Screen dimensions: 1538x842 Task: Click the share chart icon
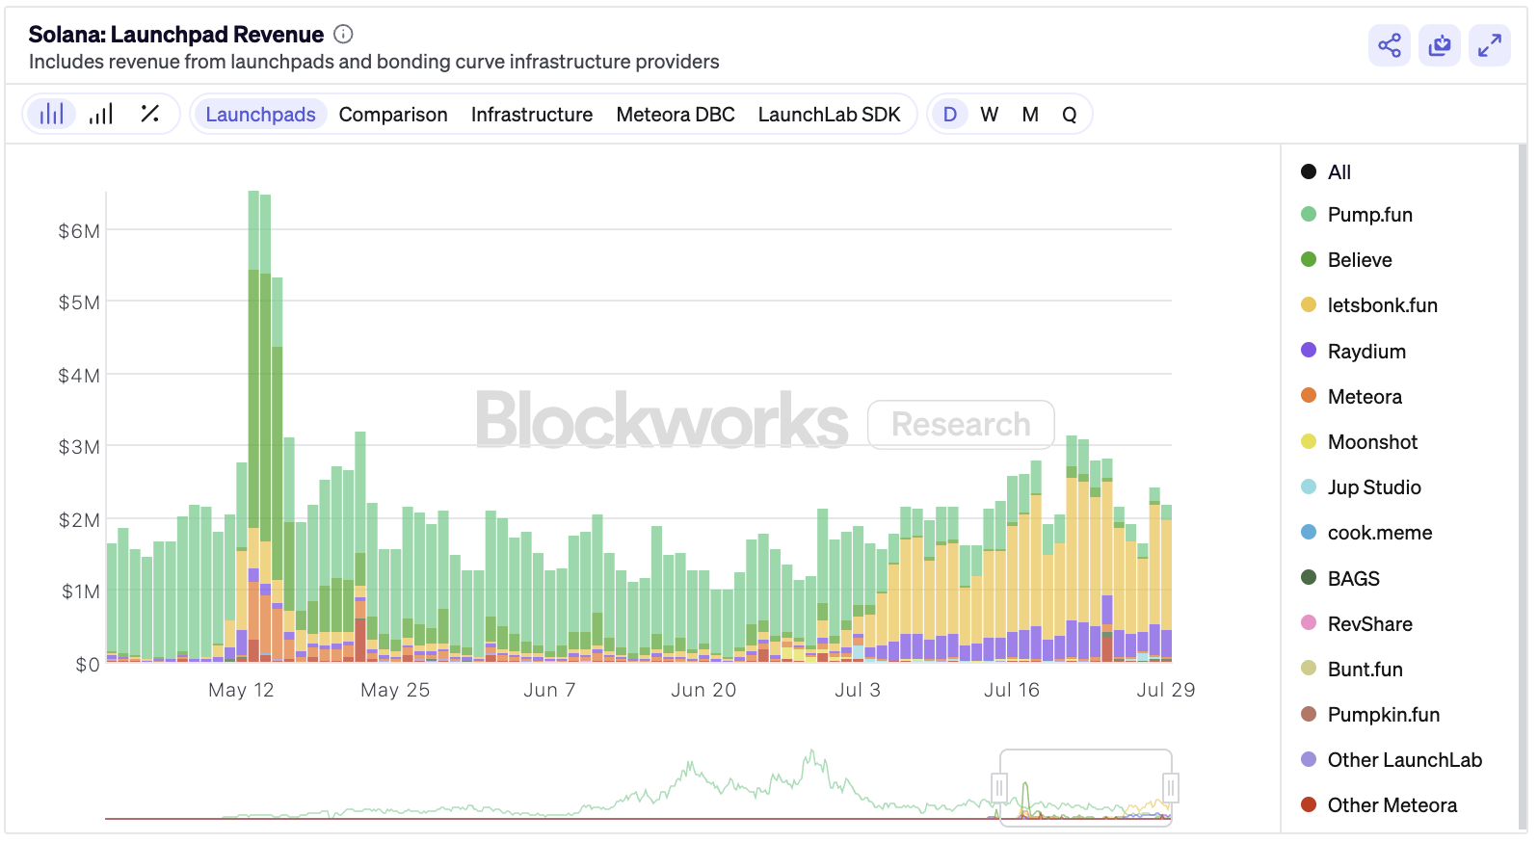point(1389,45)
